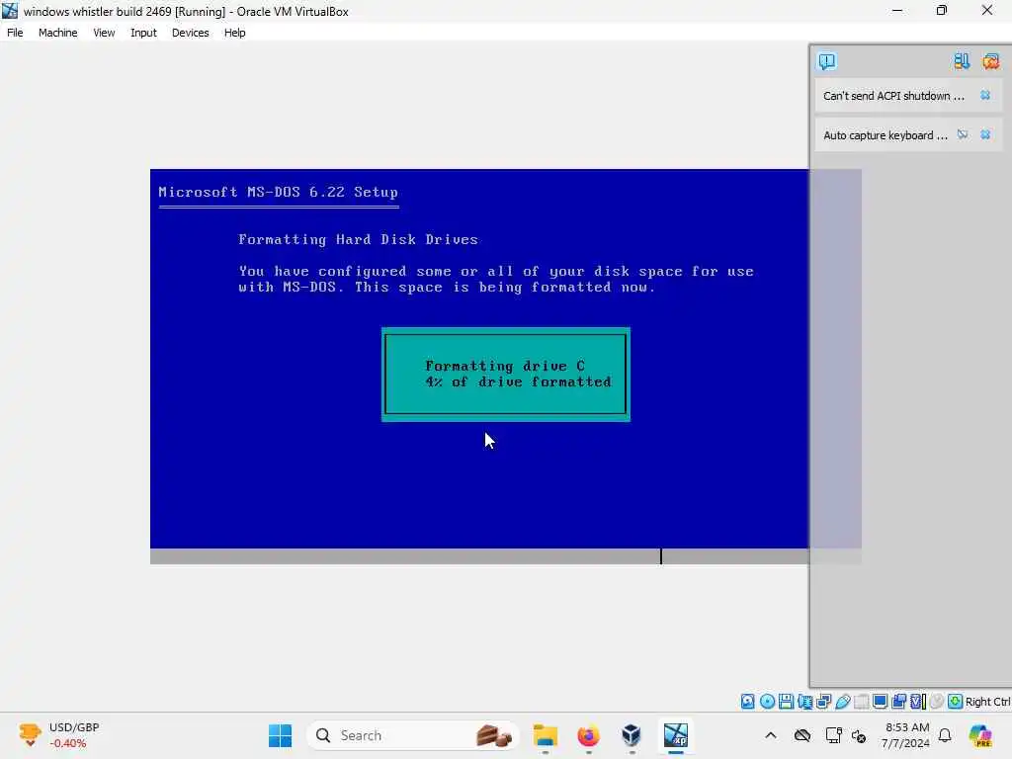Click the display monitor status icon
The height and width of the screenshot is (759, 1012).
click(880, 702)
